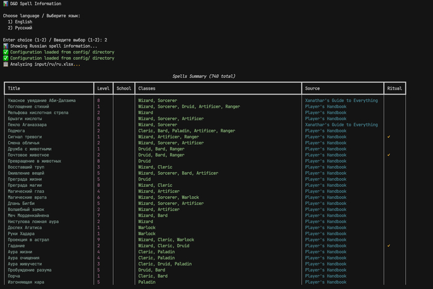Image resolution: width=433 pixels, height=289 pixels.
Task: Click the green check on first Configuration loaded line
Action: (6, 52)
